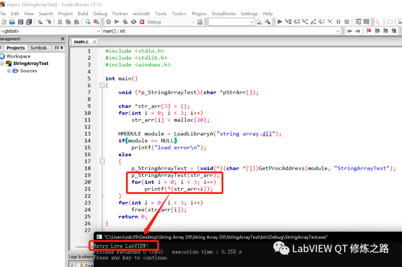The height and width of the screenshot is (267, 402).
Task: Click the Debugging windows icon
Action: tap(358, 22)
